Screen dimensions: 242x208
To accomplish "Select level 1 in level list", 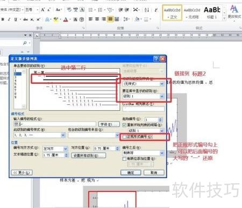I will pos(16,70).
